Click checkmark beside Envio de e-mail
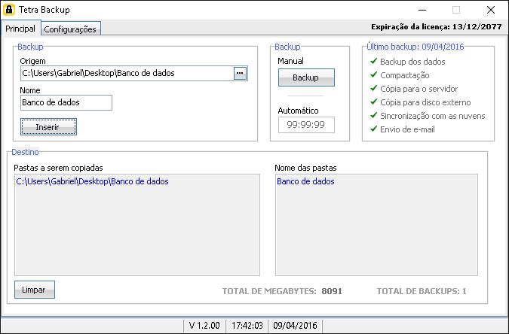The width and height of the screenshot is (509, 334). [x=373, y=129]
